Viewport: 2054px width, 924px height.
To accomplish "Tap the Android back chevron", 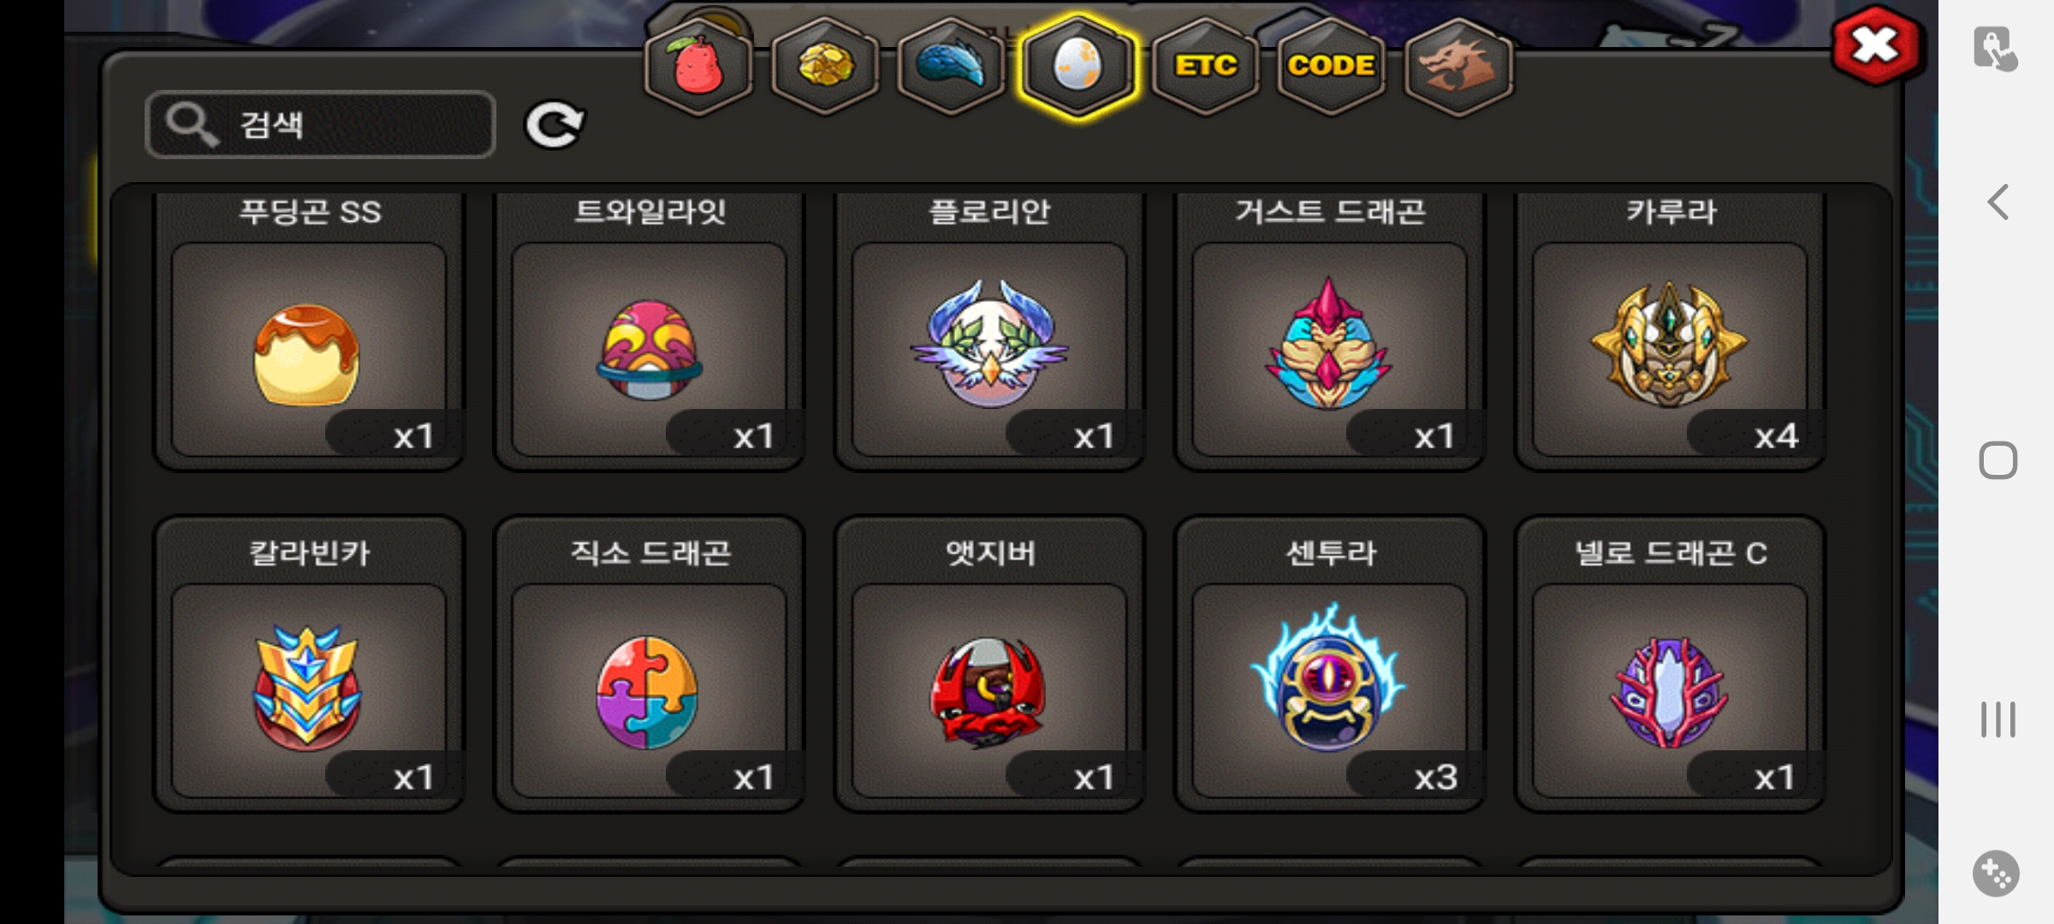I will click(1998, 203).
